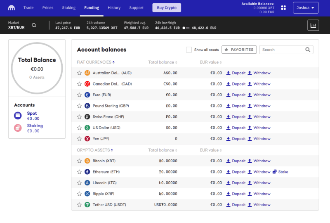
Task: Sort crypto assets by EUR value header
Action: [x=211, y=150]
